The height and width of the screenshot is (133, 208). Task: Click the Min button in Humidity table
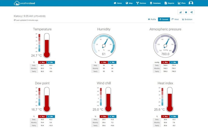click(112, 62)
